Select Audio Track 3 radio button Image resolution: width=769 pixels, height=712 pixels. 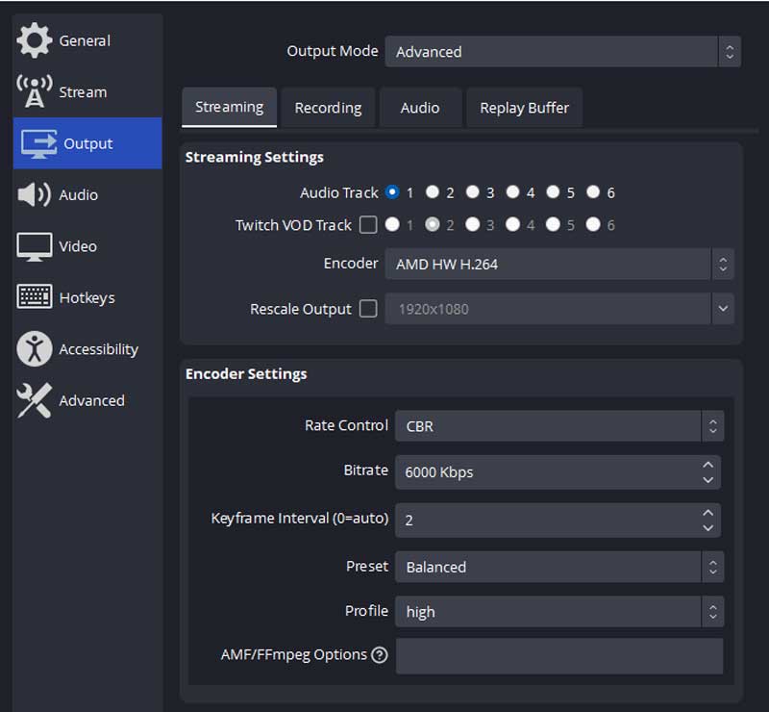pyautogui.click(x=472, y=192)
